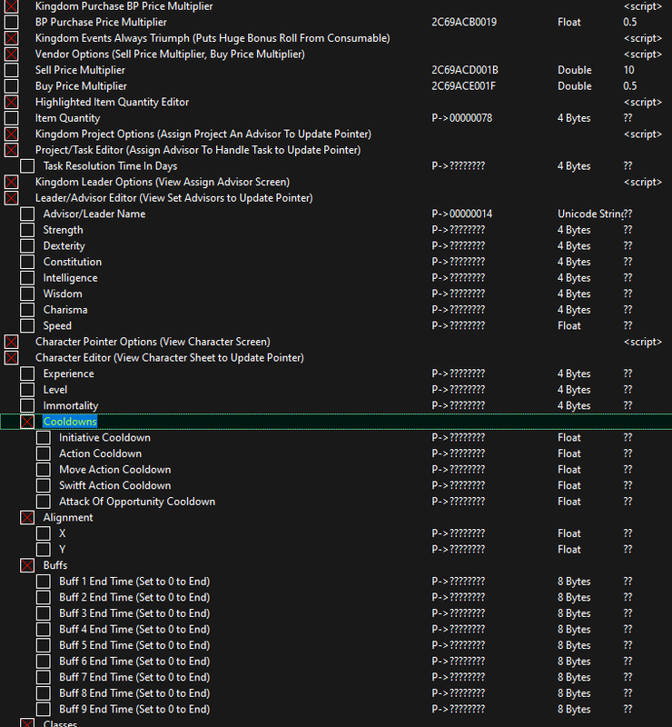Collapse the Alignment group toggle
This screenshot has height=727, width=672.
(x=27, y=517)
